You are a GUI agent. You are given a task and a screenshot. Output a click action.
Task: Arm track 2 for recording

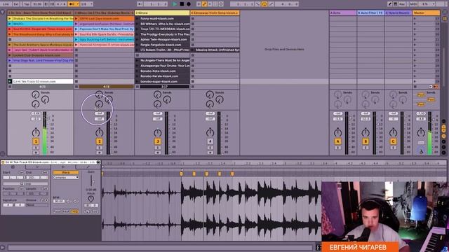(100, 153)
